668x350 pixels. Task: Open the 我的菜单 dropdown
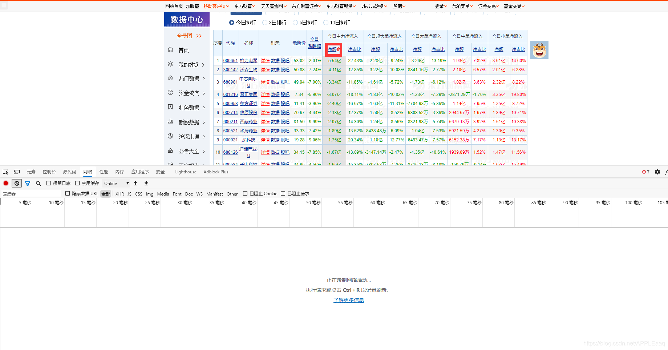tap(462, 6)
